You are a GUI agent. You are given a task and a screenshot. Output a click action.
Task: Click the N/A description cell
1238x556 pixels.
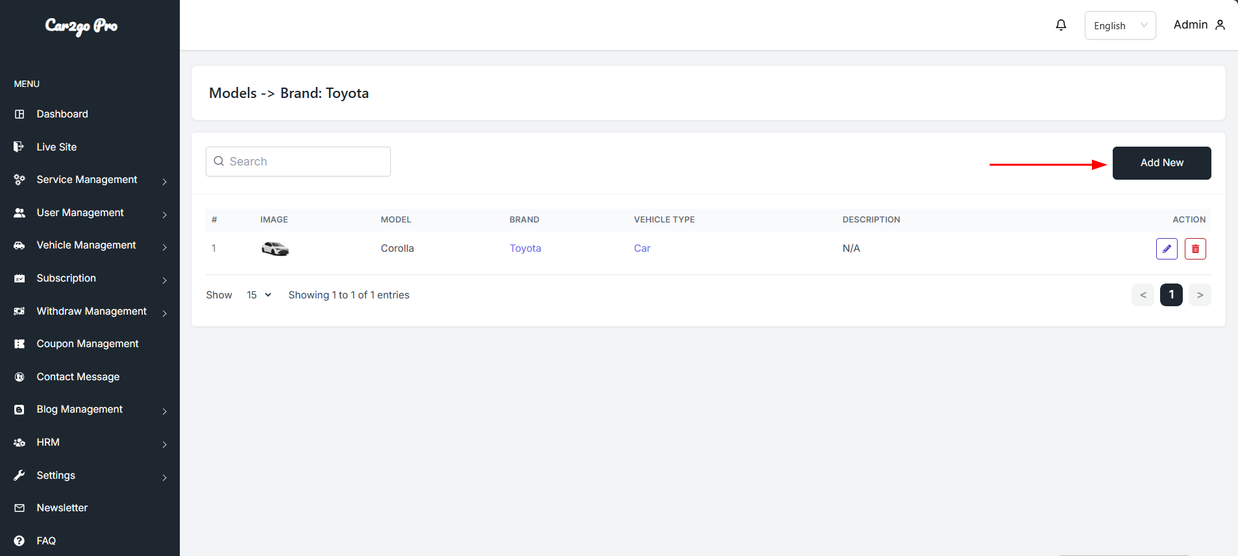tap(851, 248)
